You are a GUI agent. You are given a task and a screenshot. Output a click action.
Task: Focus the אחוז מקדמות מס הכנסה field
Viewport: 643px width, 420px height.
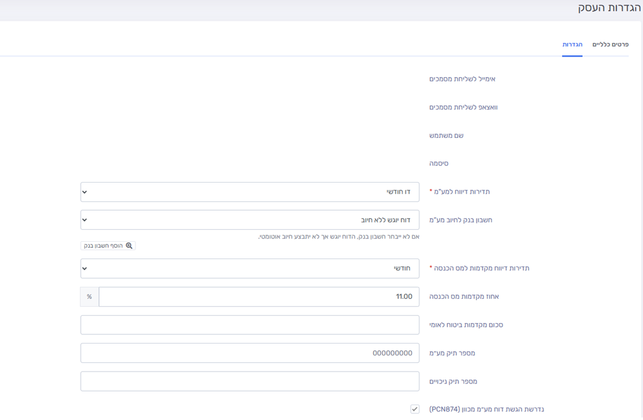coord(259,296)
